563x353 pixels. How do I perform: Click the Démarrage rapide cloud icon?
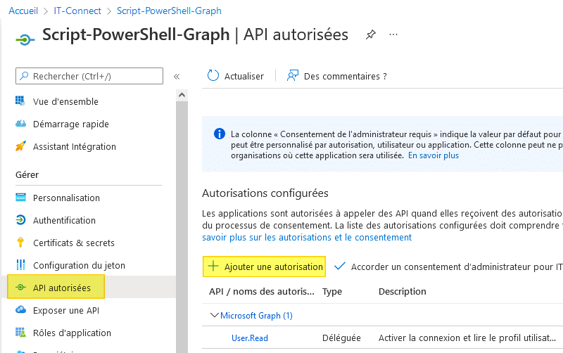click(x=20, y=124)
